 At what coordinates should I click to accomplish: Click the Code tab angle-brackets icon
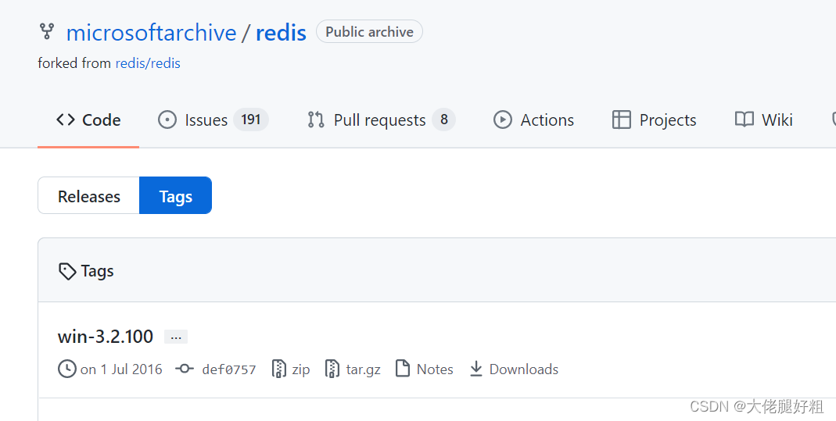(x=66, y=120)
